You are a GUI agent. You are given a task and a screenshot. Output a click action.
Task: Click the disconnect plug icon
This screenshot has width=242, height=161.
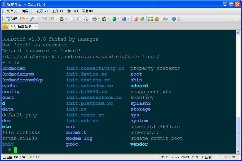pos(32,19)
